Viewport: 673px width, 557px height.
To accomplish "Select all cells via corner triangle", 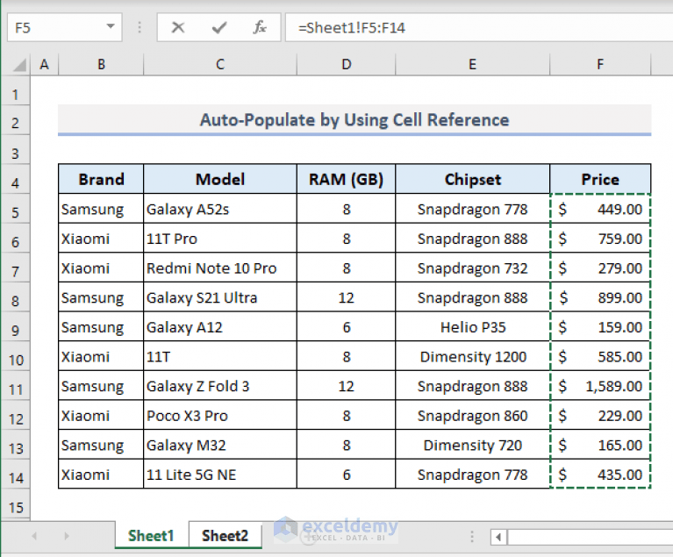I will (19, 64).
